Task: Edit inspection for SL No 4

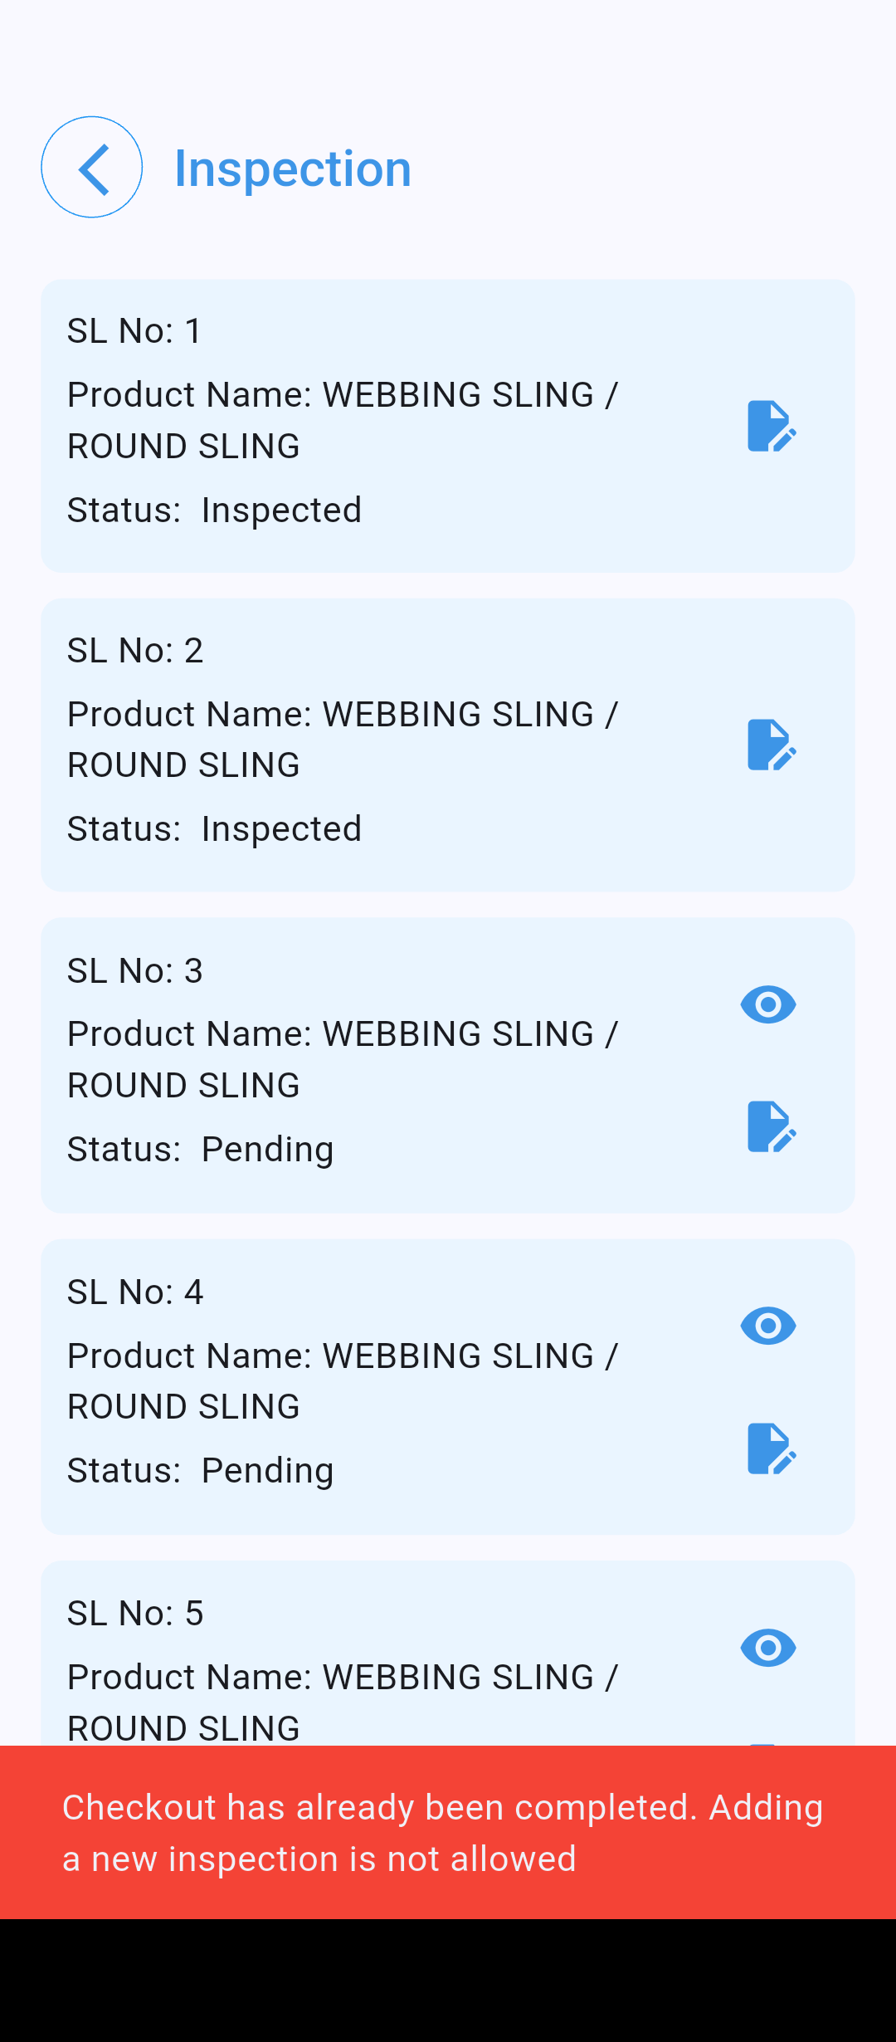Action: tap(771, 1448)
